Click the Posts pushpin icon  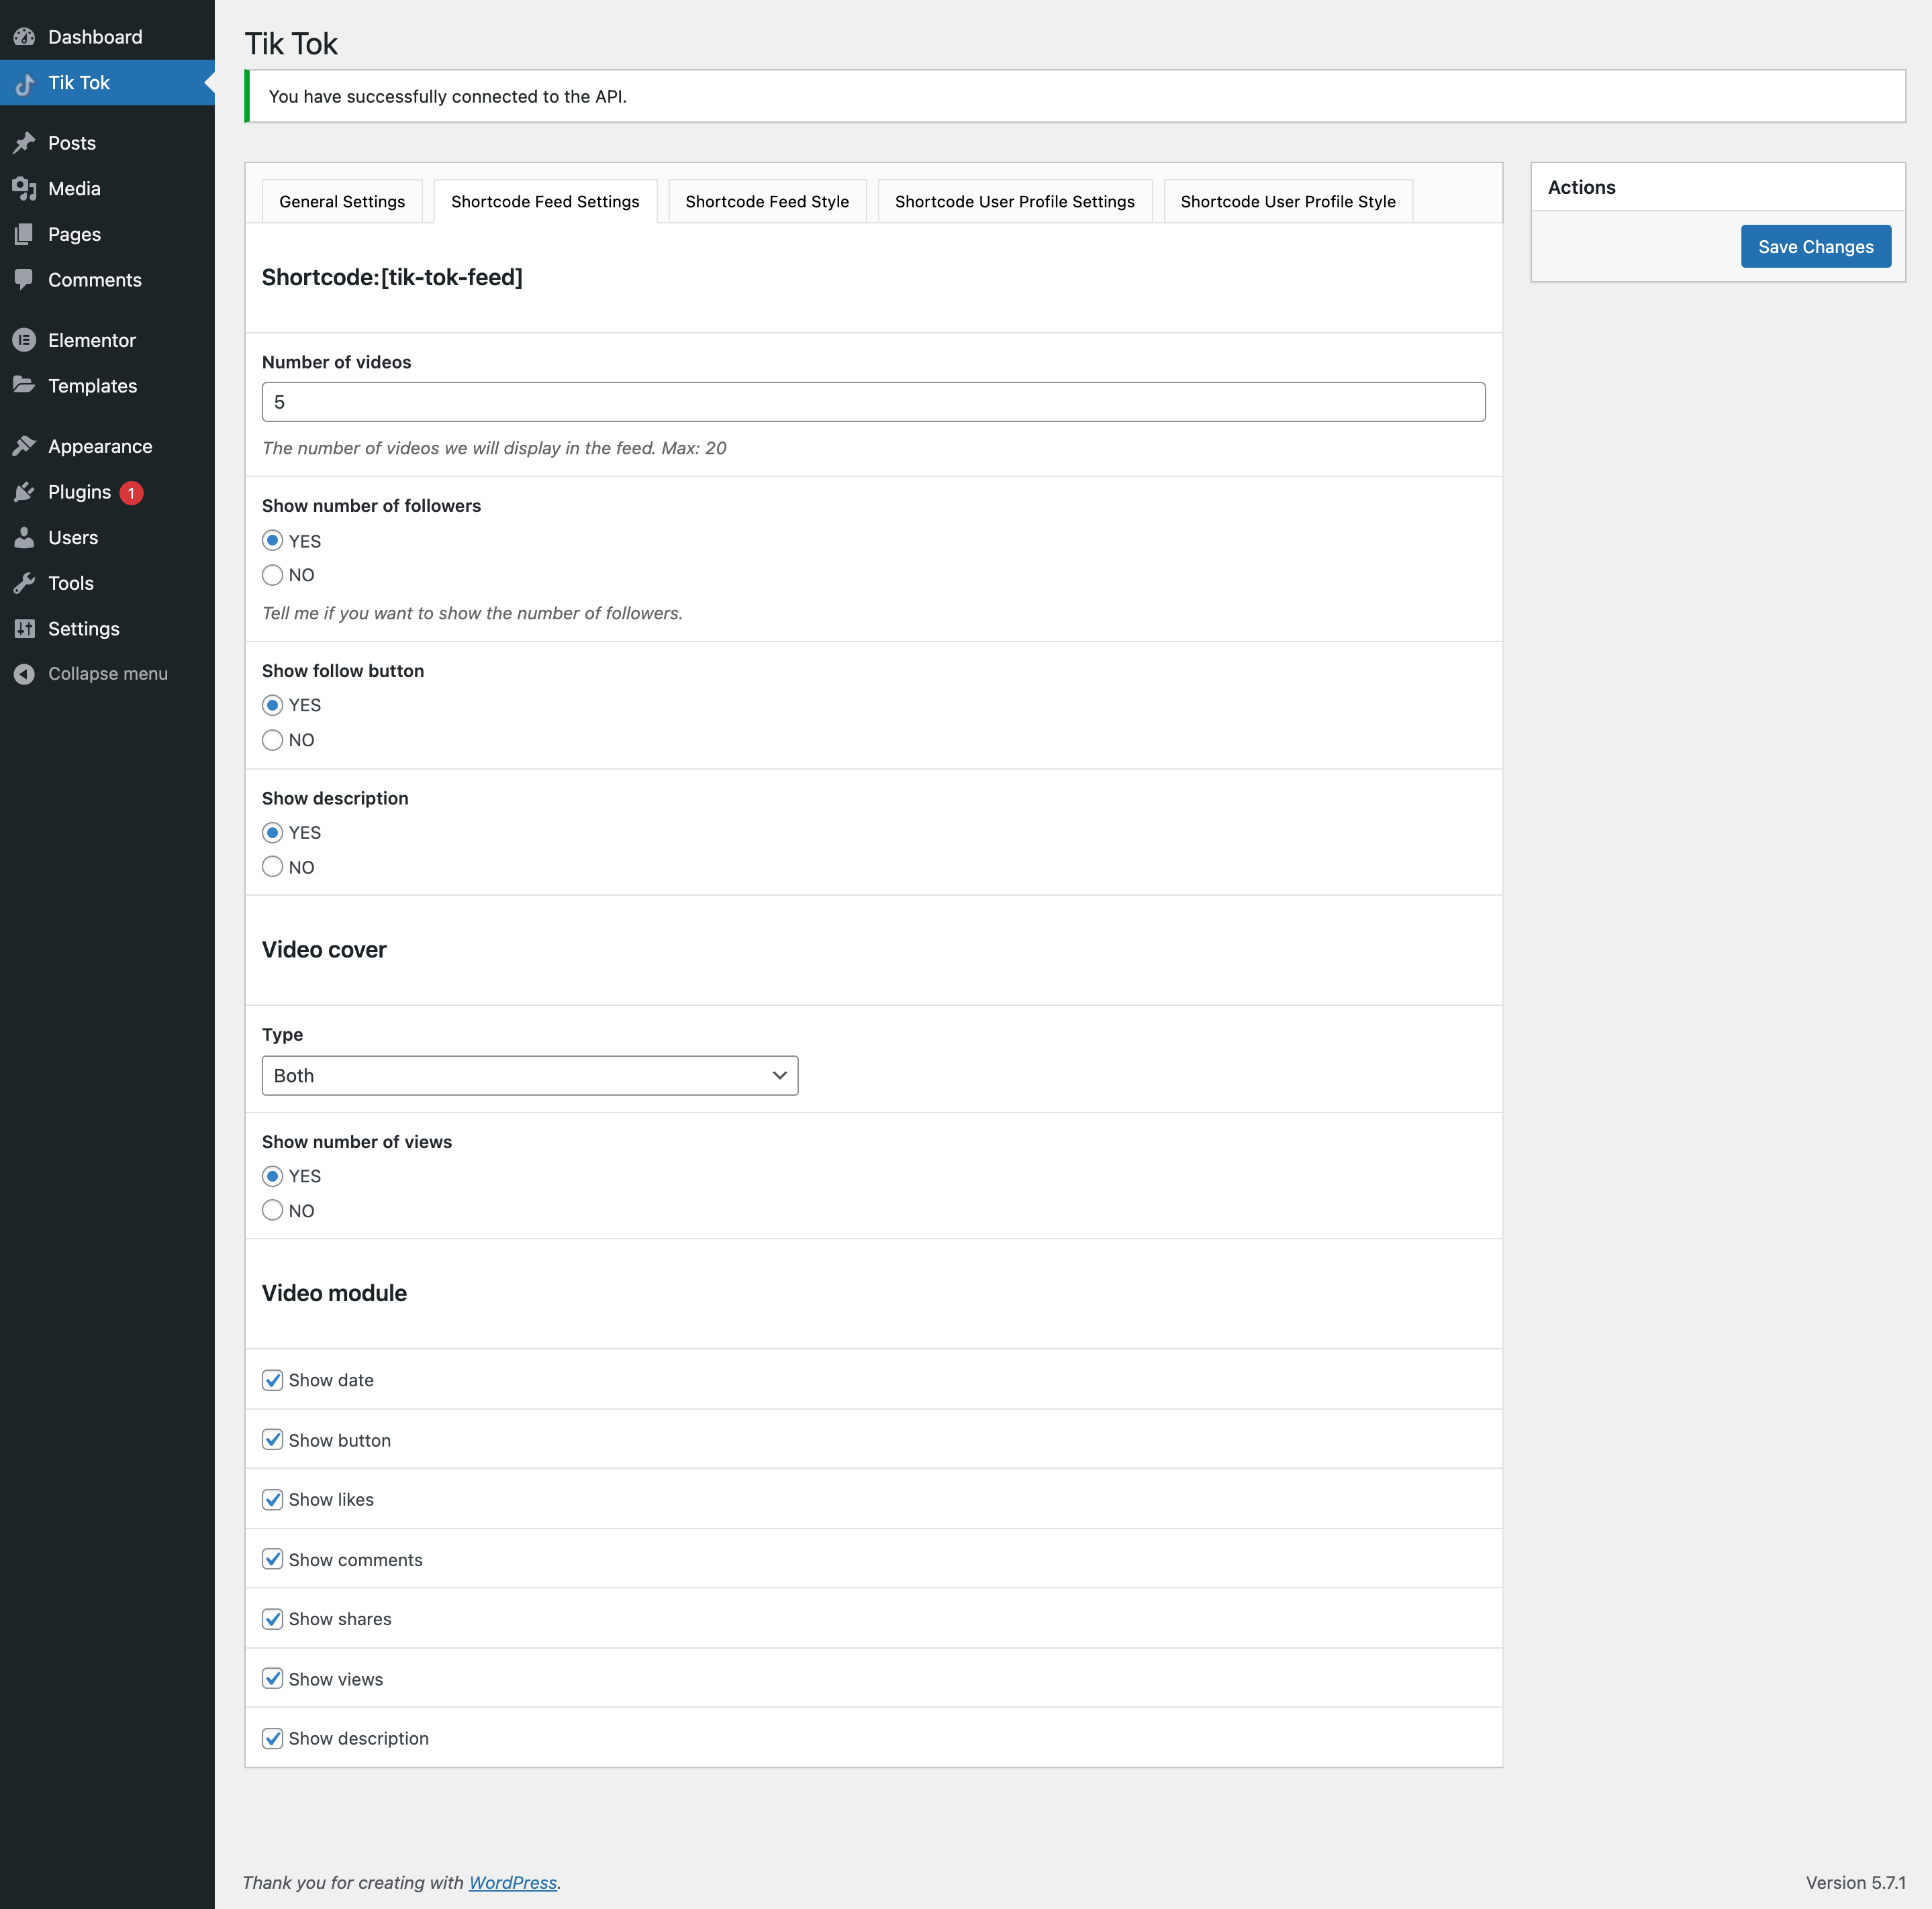(x=25, y=143)
